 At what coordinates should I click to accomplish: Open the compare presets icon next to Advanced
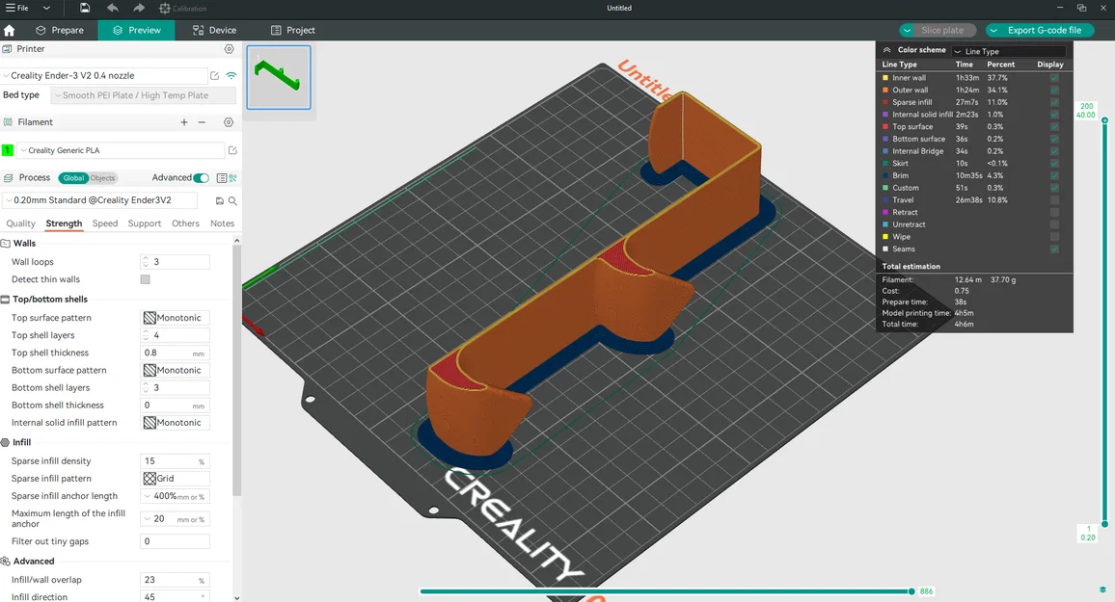pyautogui.click(x=232, y=178)
